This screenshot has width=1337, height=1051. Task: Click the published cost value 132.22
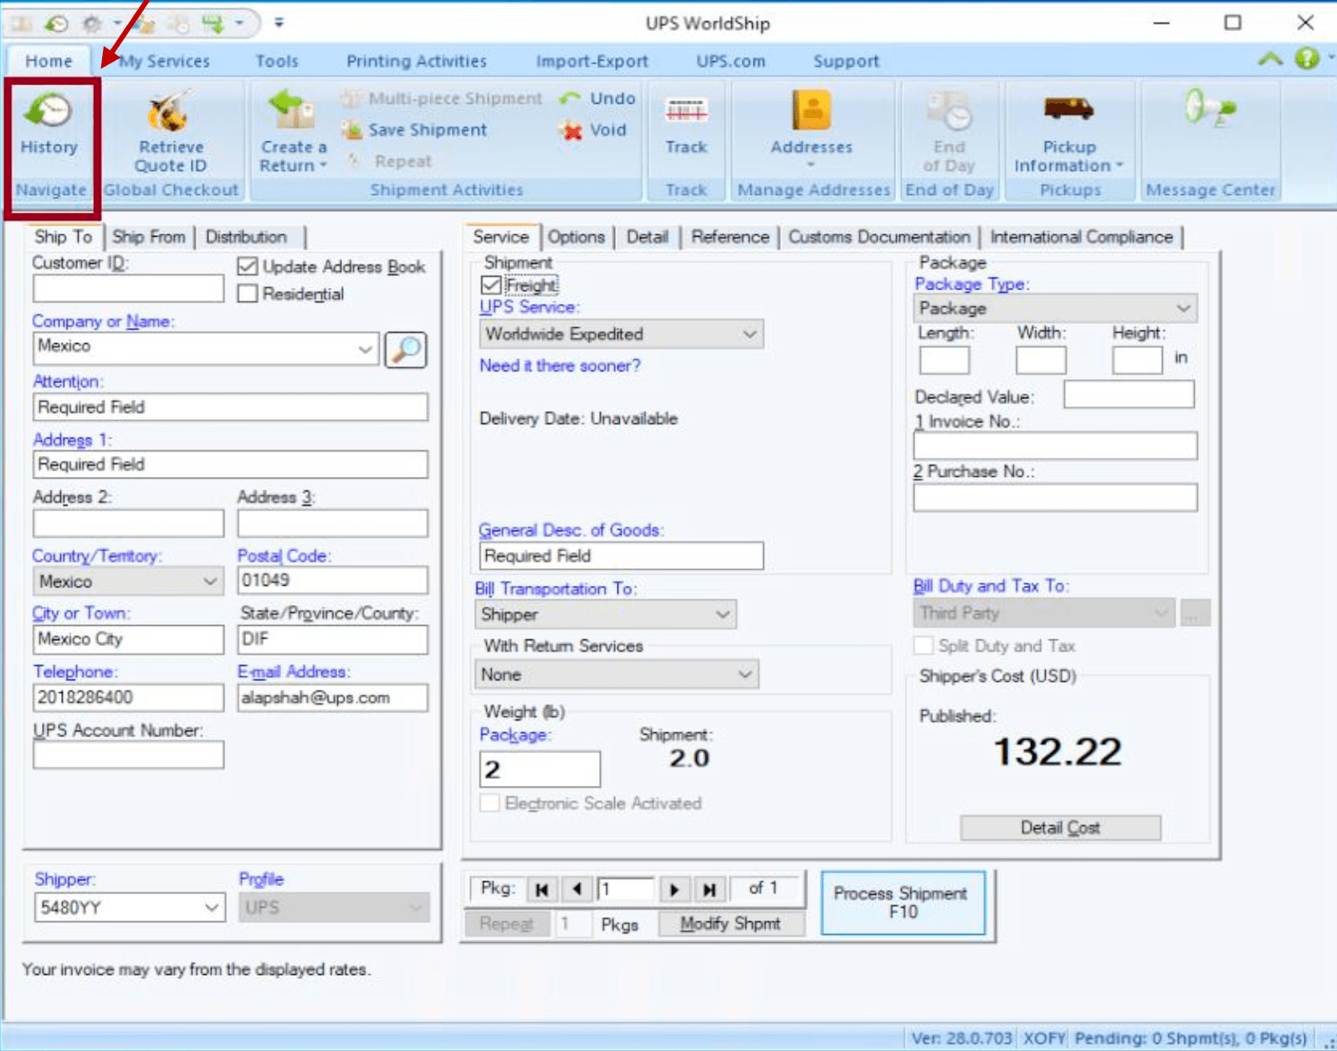click(x=1057, y=751)
